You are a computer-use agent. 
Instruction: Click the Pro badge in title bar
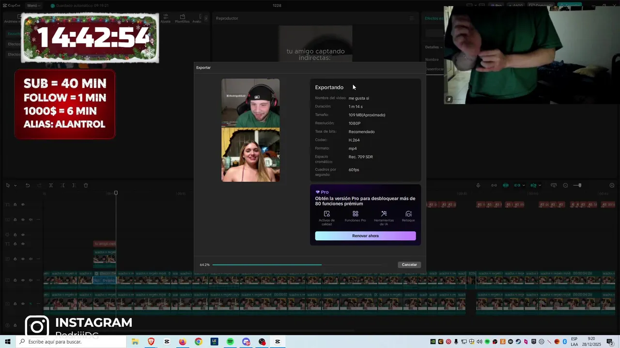(496, 5)
